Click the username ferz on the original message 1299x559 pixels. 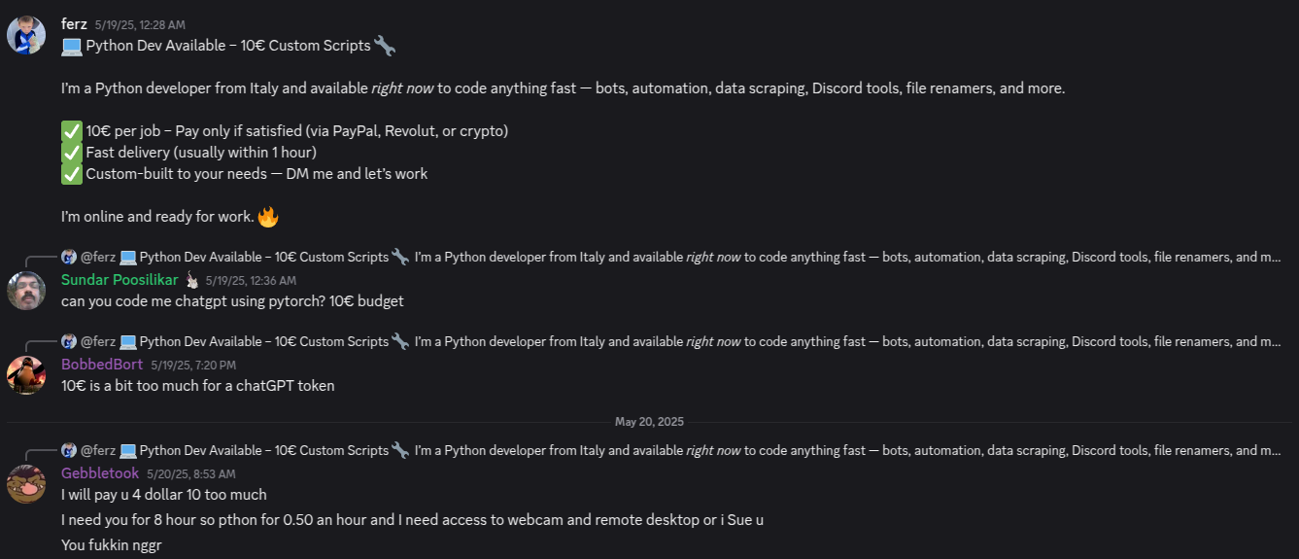(74, 23)
